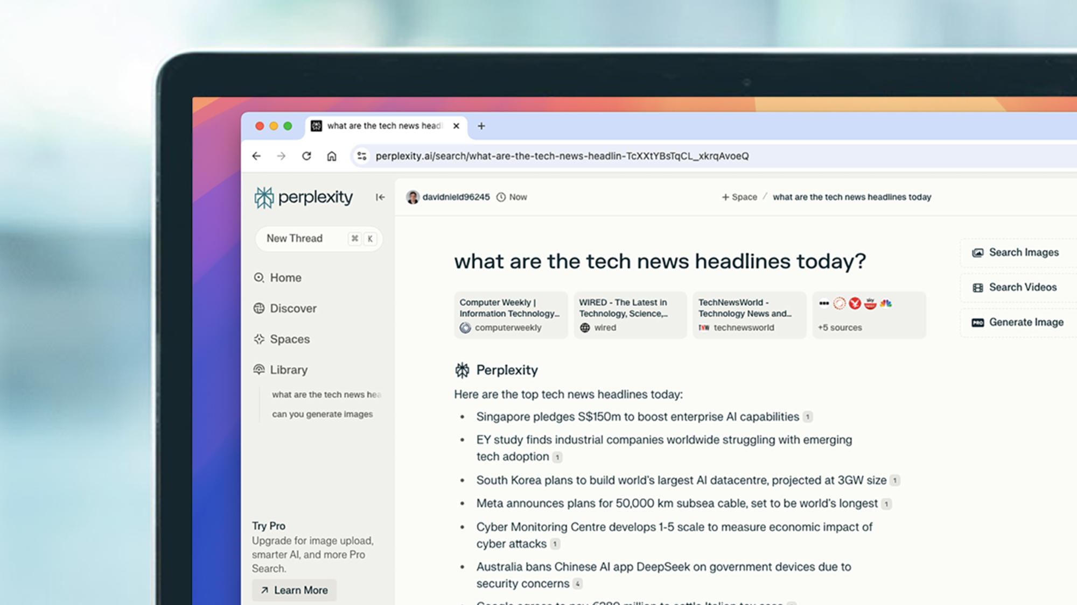
Task: Show the +5 sources card
Action: click(869, 315)
